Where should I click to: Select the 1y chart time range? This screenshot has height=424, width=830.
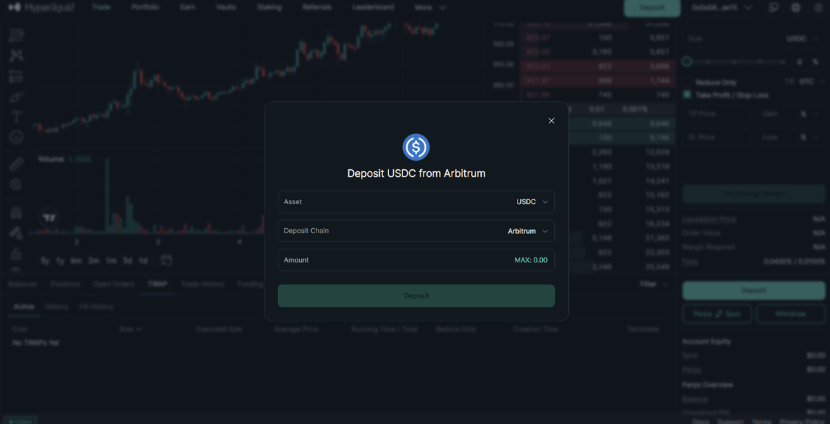pos(60,261)
